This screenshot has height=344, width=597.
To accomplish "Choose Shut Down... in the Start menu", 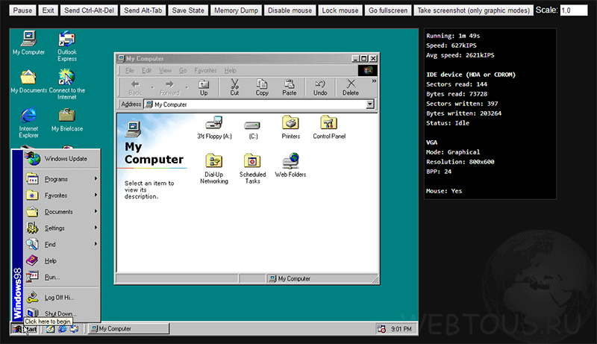I will click(62, 313).
